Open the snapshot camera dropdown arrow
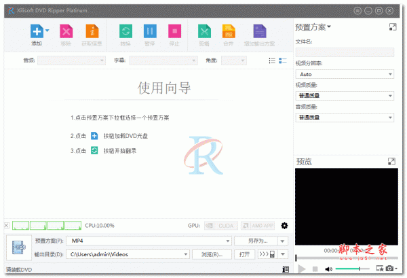This screenshot has height=278, width=407. pos(396,268)
